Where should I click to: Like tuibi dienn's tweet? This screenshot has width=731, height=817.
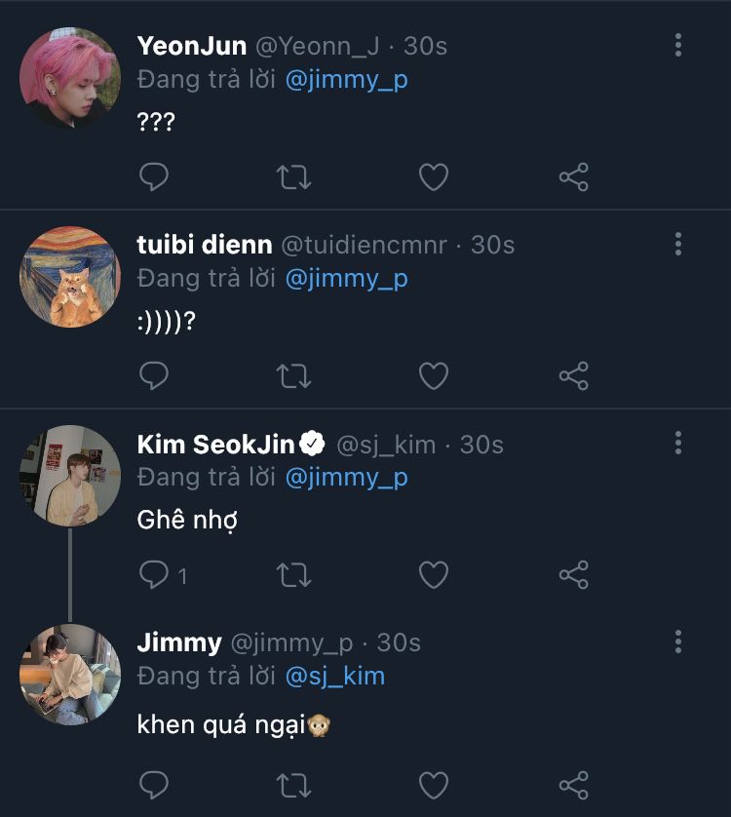(434, 375)
